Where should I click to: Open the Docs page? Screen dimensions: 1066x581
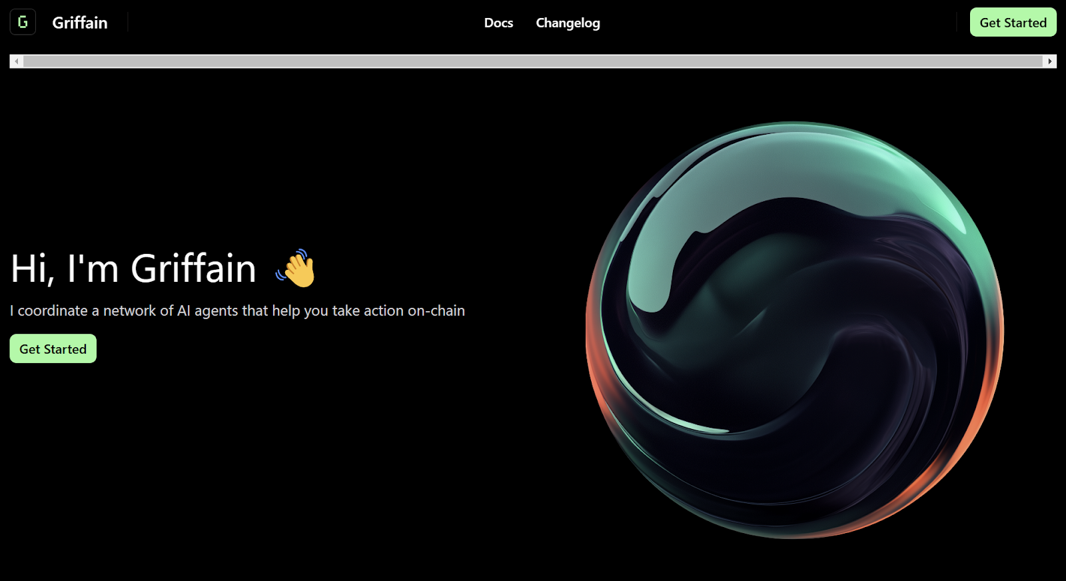click(498, 23)
